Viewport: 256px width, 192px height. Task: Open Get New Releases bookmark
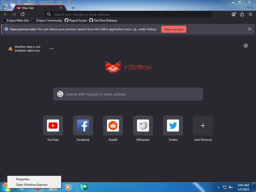pos(103,20)
